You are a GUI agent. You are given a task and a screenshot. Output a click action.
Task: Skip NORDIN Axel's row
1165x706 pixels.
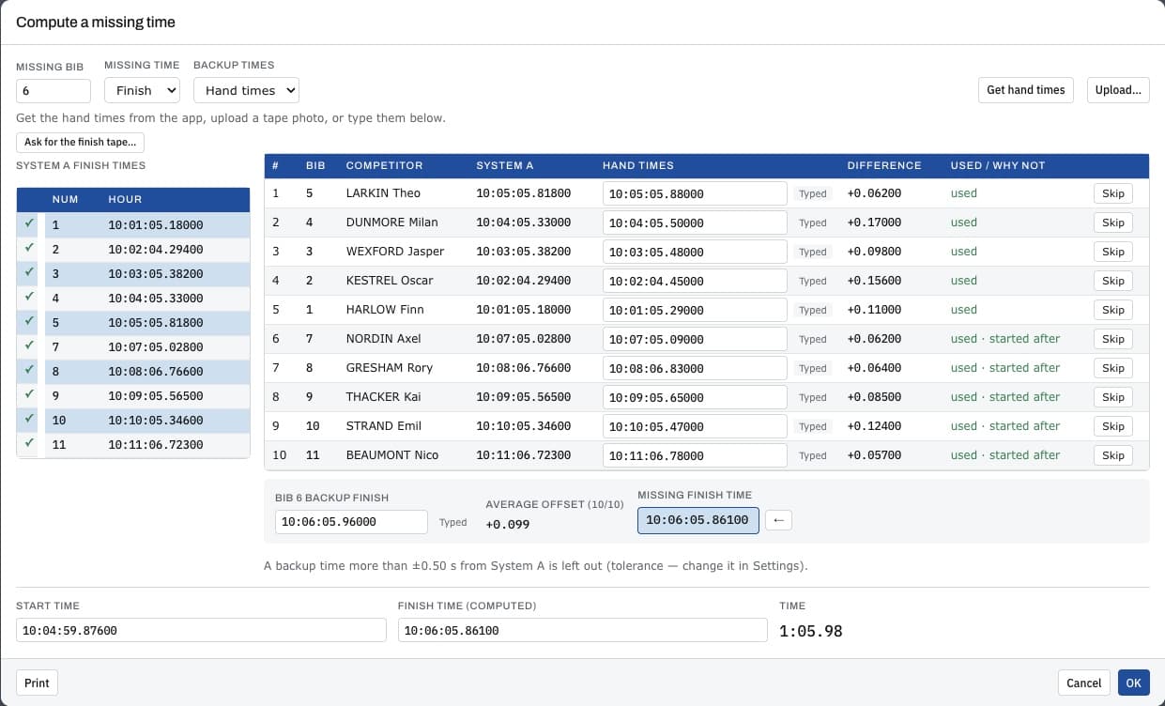point(1112,339)
